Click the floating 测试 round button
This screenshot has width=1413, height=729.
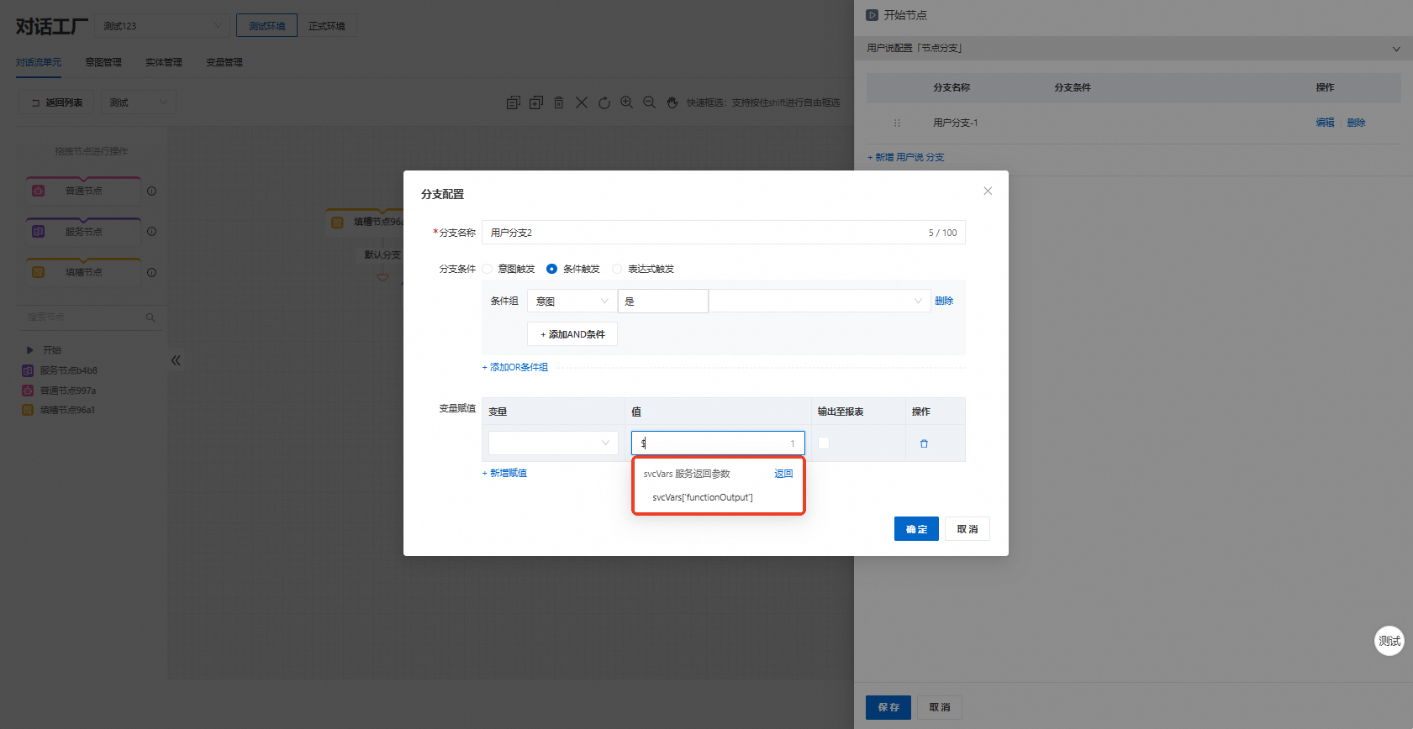[1389, 641]
